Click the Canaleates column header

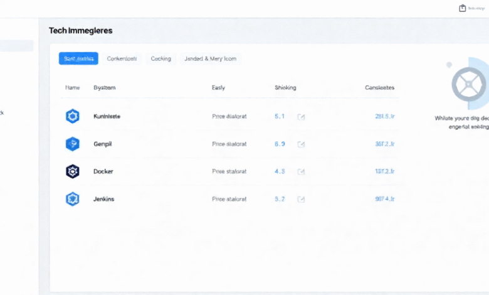click(379, 88)
